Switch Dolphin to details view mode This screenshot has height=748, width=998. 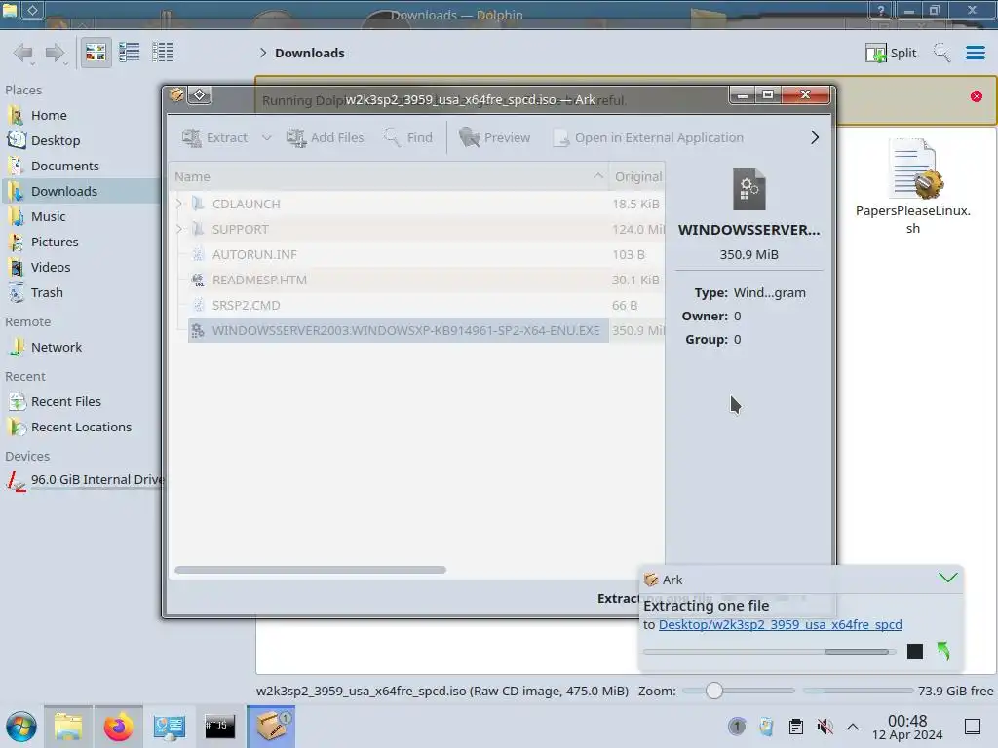tap(163, 53)
